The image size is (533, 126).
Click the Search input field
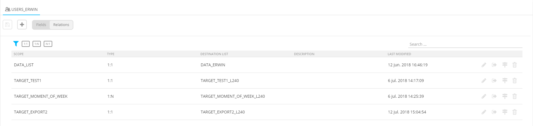point(465,44)
